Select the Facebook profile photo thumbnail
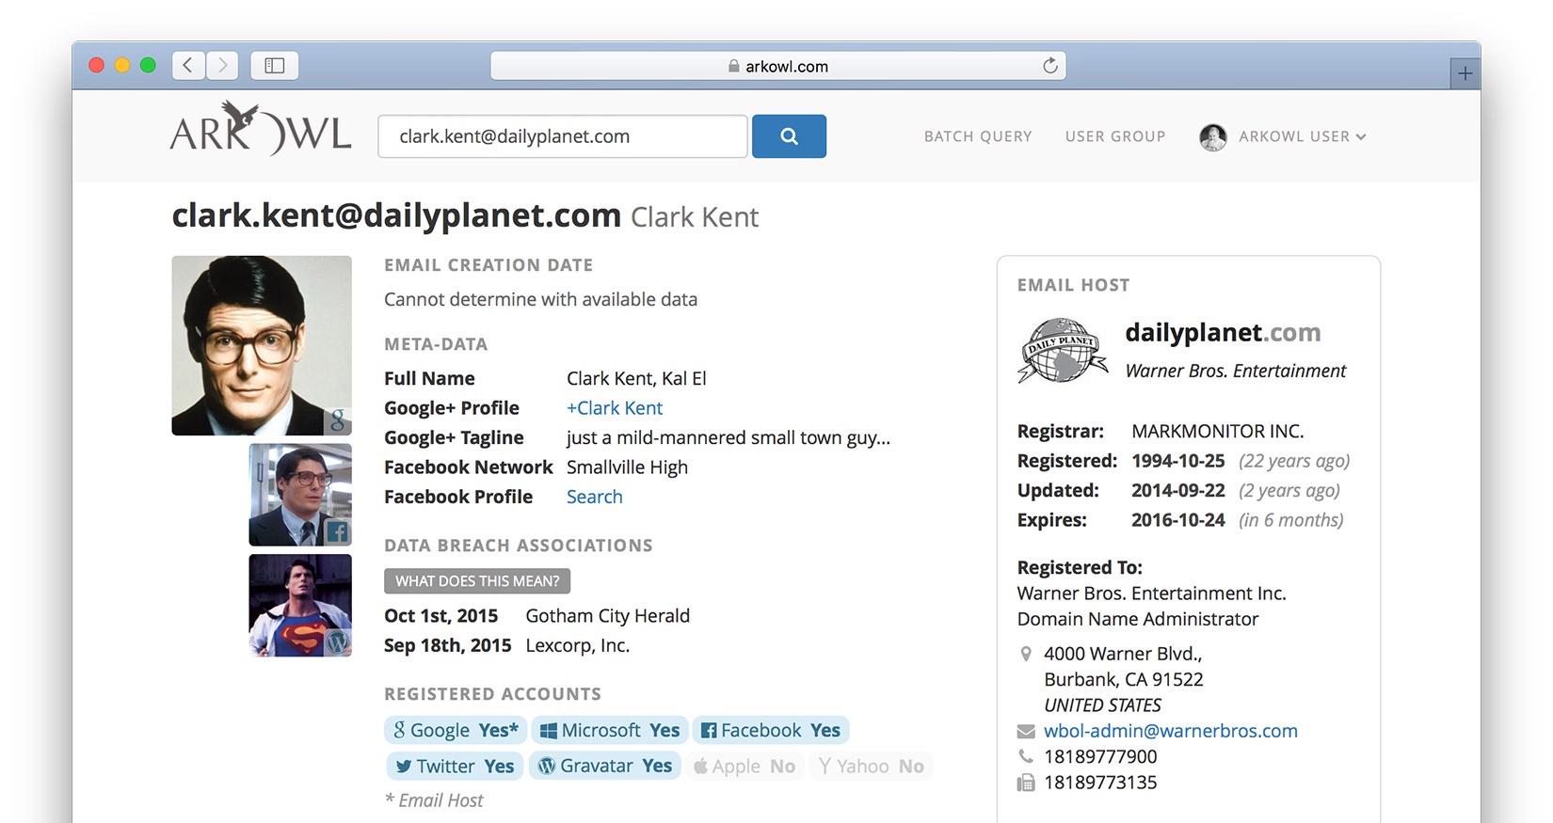Image resolution: width=1553 pixels, height=823 pixels. click(300, 495)
